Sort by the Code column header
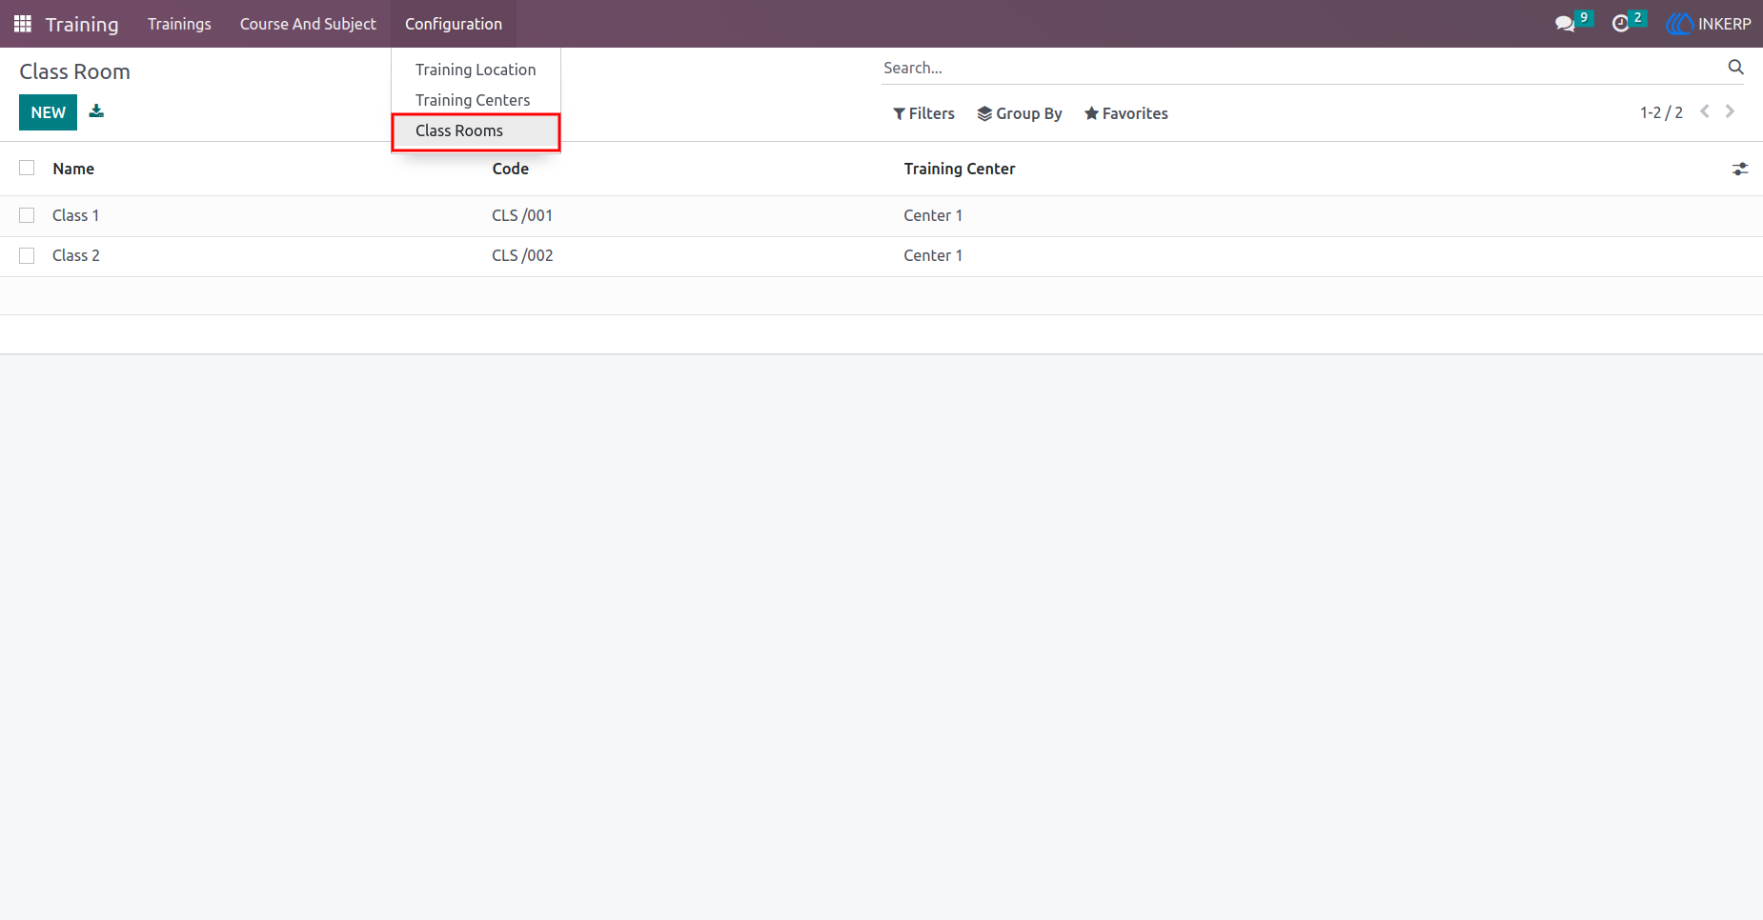This screenshot has height=920, width=1763. pyautogui.click(x=510, y=169)
